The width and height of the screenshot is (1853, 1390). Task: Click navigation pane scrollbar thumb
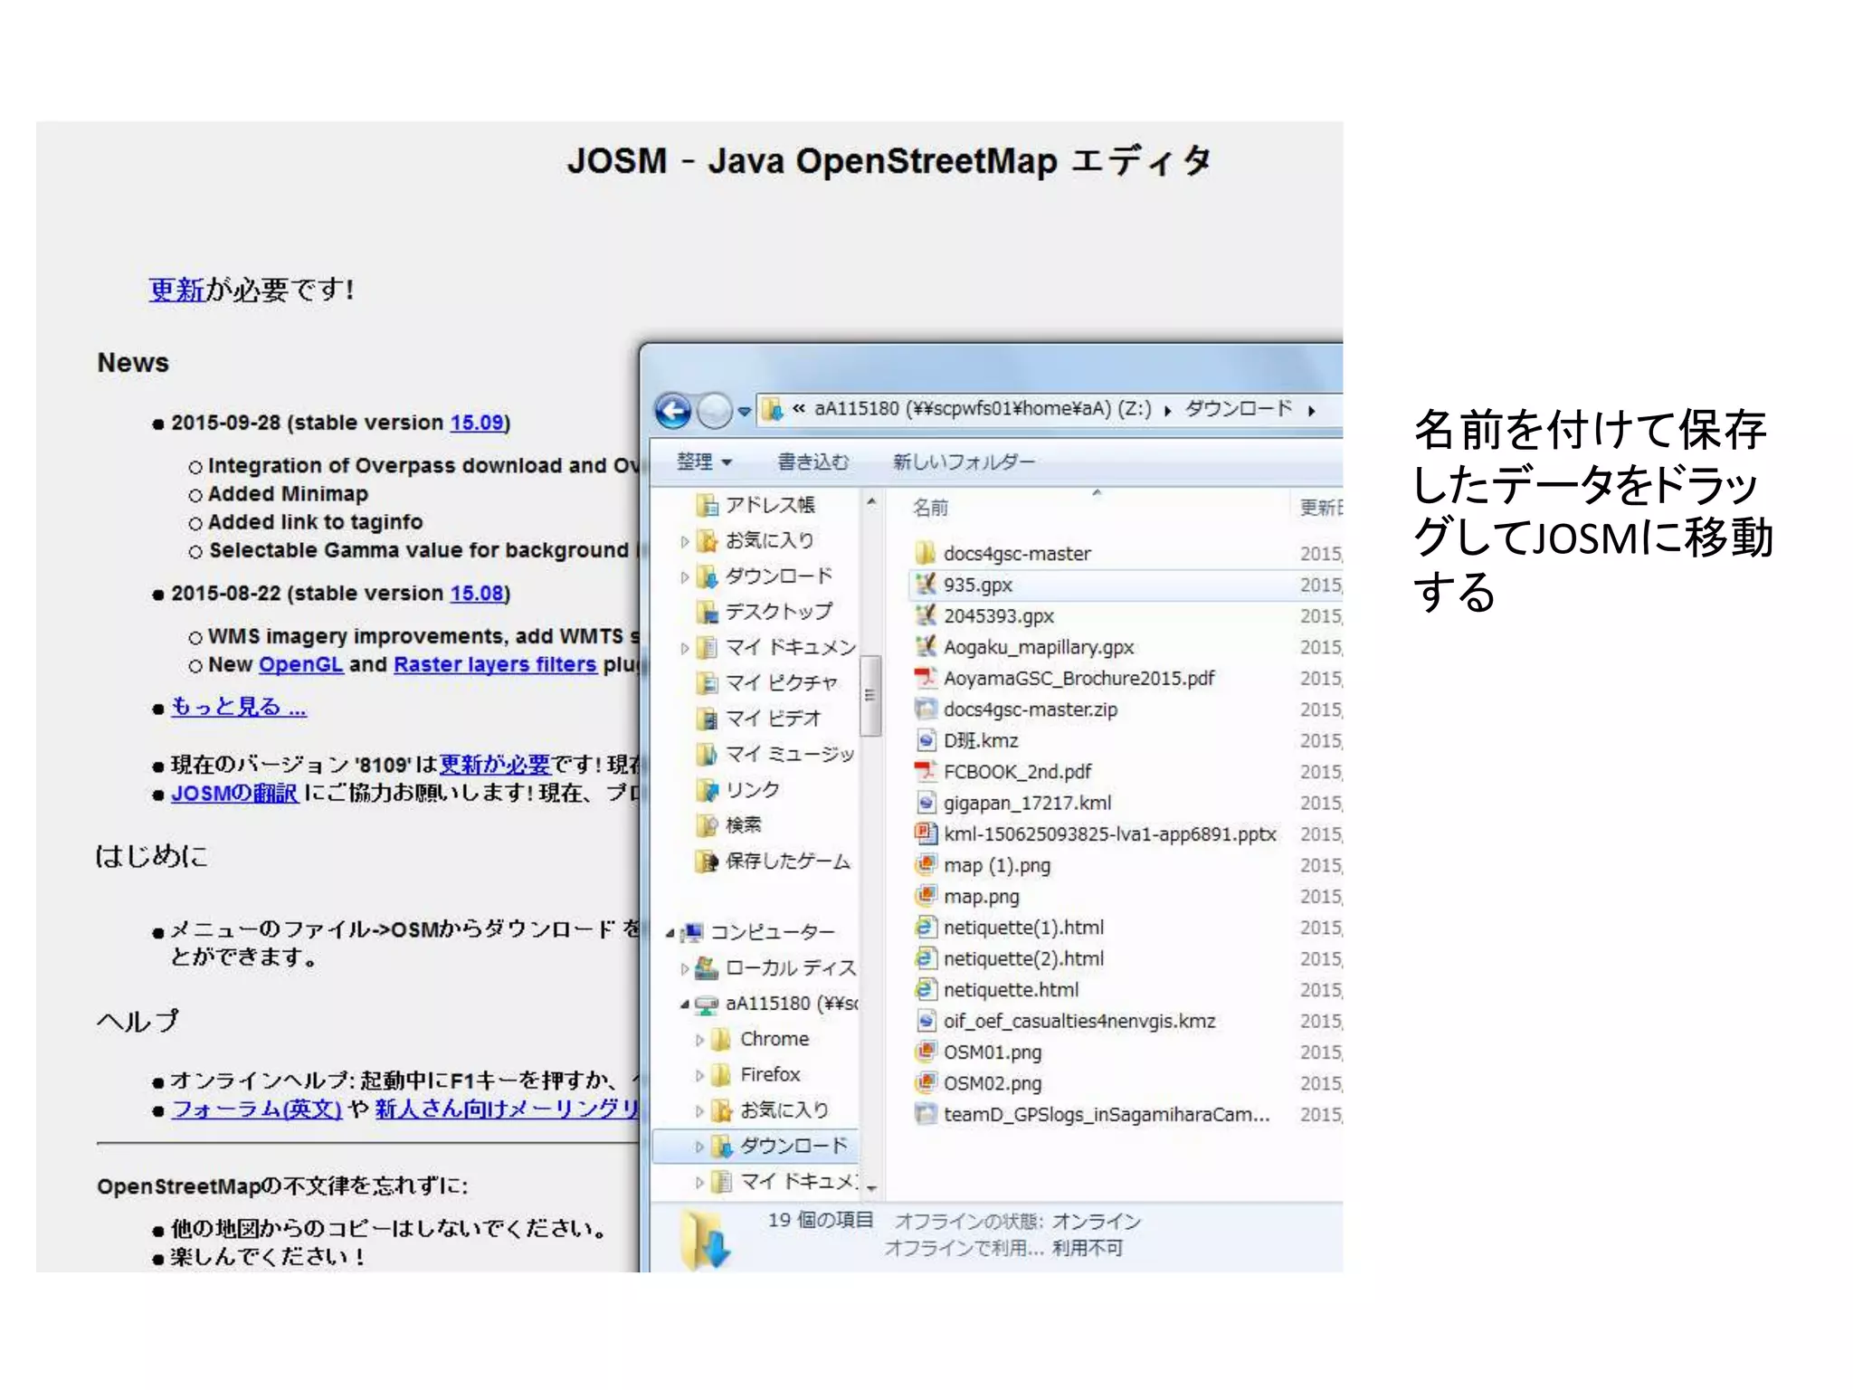[x=870, y=696]
